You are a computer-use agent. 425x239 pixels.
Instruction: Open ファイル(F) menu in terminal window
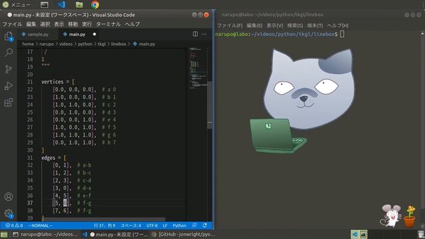[230, 25]
